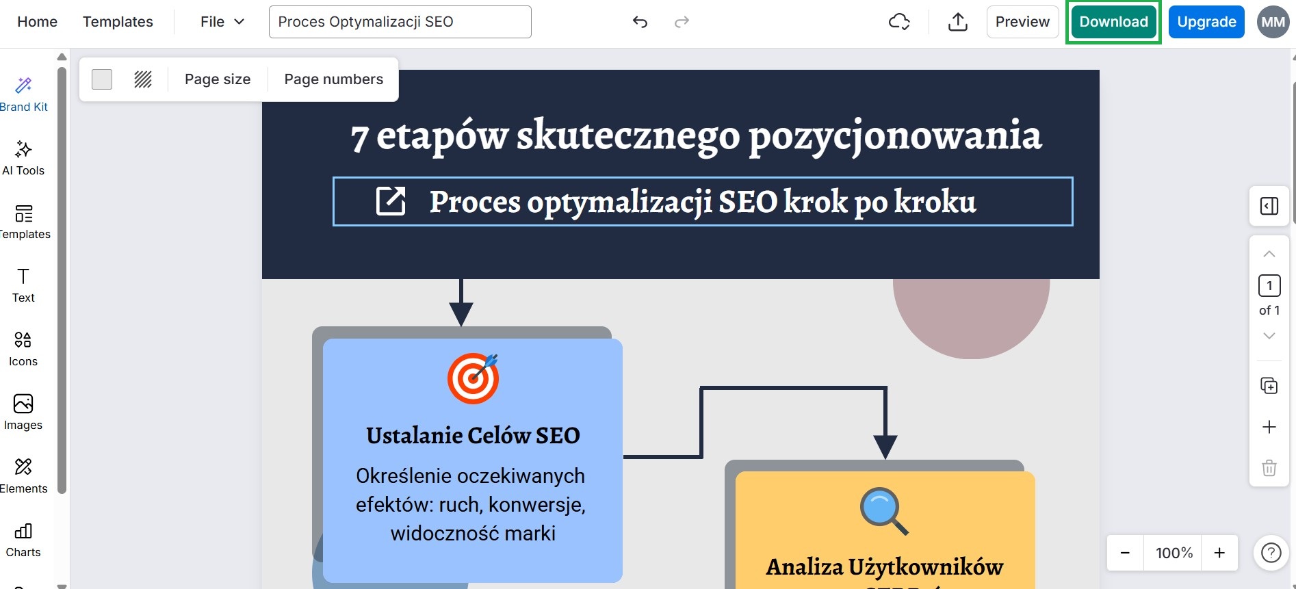This screenshot has width=1296, height=589.
Task: Select the 'Analiza Użytkowników' heading
Action: click(885, 567)
